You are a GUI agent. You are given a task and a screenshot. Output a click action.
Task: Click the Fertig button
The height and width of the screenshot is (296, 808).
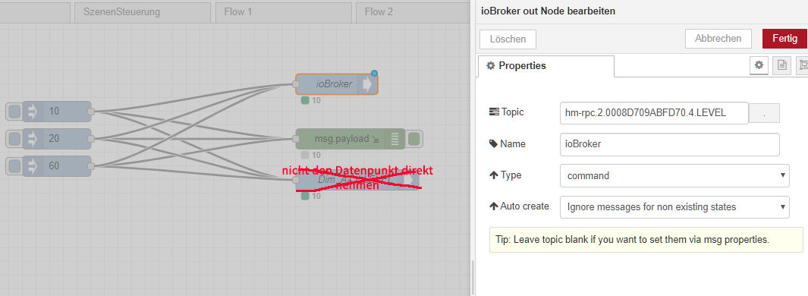[x=784, y=39]
